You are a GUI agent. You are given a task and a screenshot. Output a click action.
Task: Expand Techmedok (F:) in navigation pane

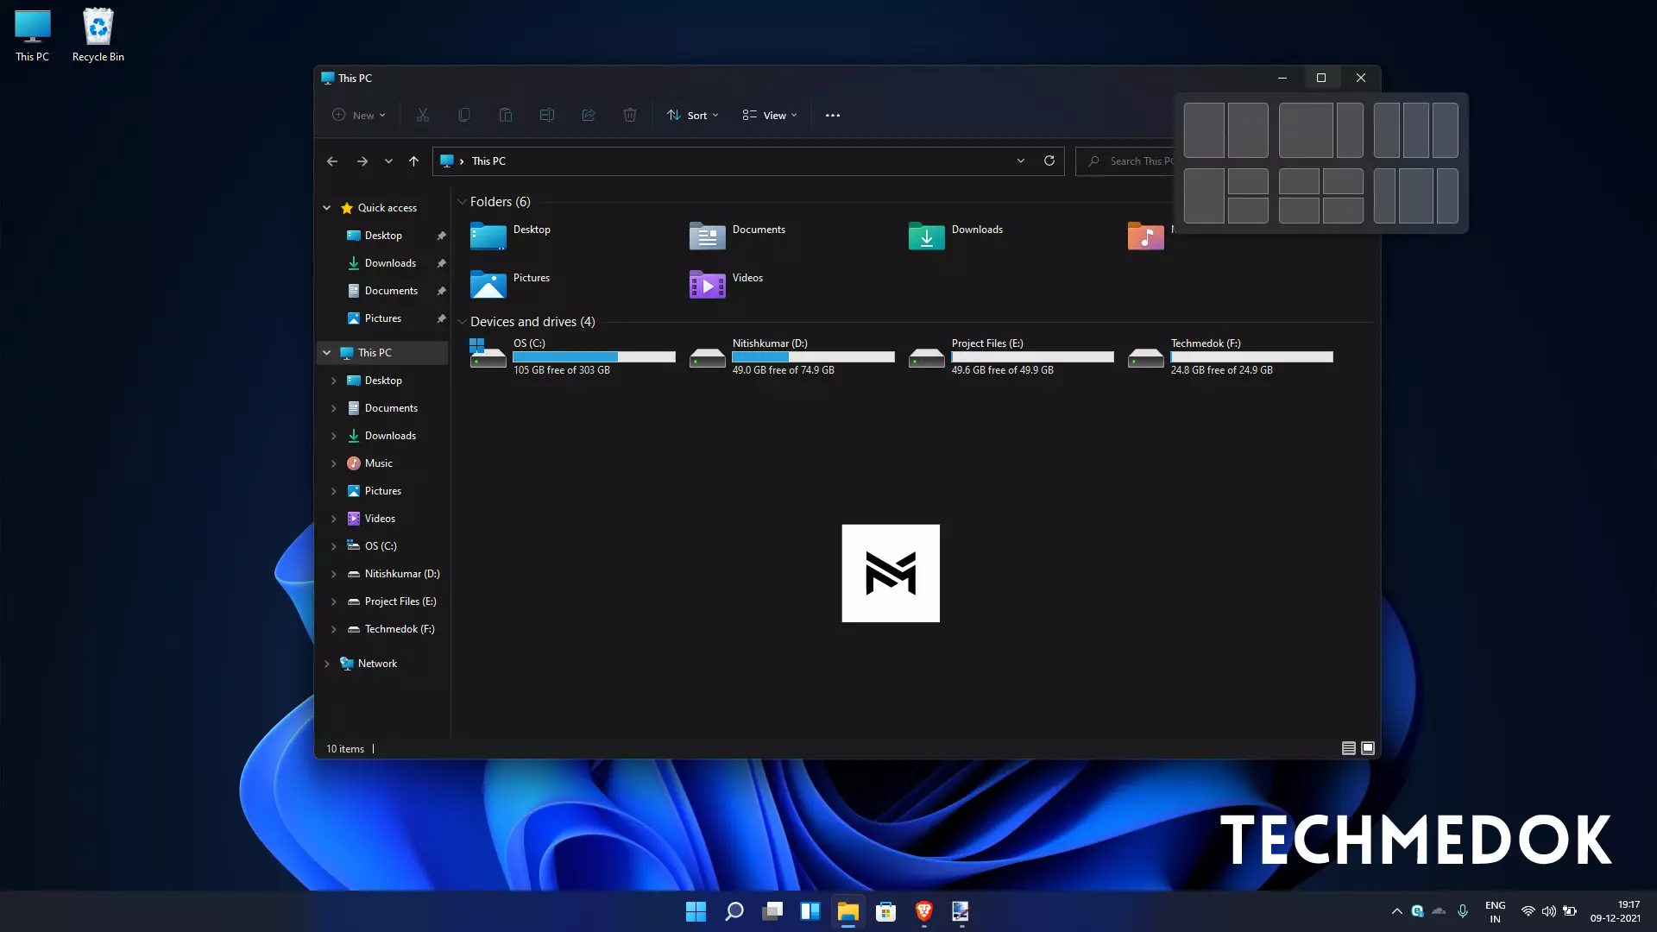[x=334, y=629]
